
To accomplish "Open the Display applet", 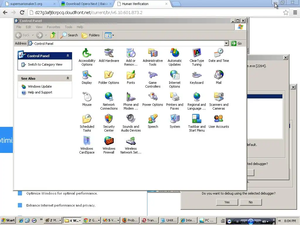I will (87, 77).
